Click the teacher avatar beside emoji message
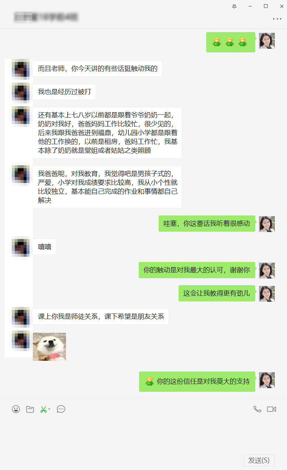This screenshot has height=470, width=287. point(267,41)
